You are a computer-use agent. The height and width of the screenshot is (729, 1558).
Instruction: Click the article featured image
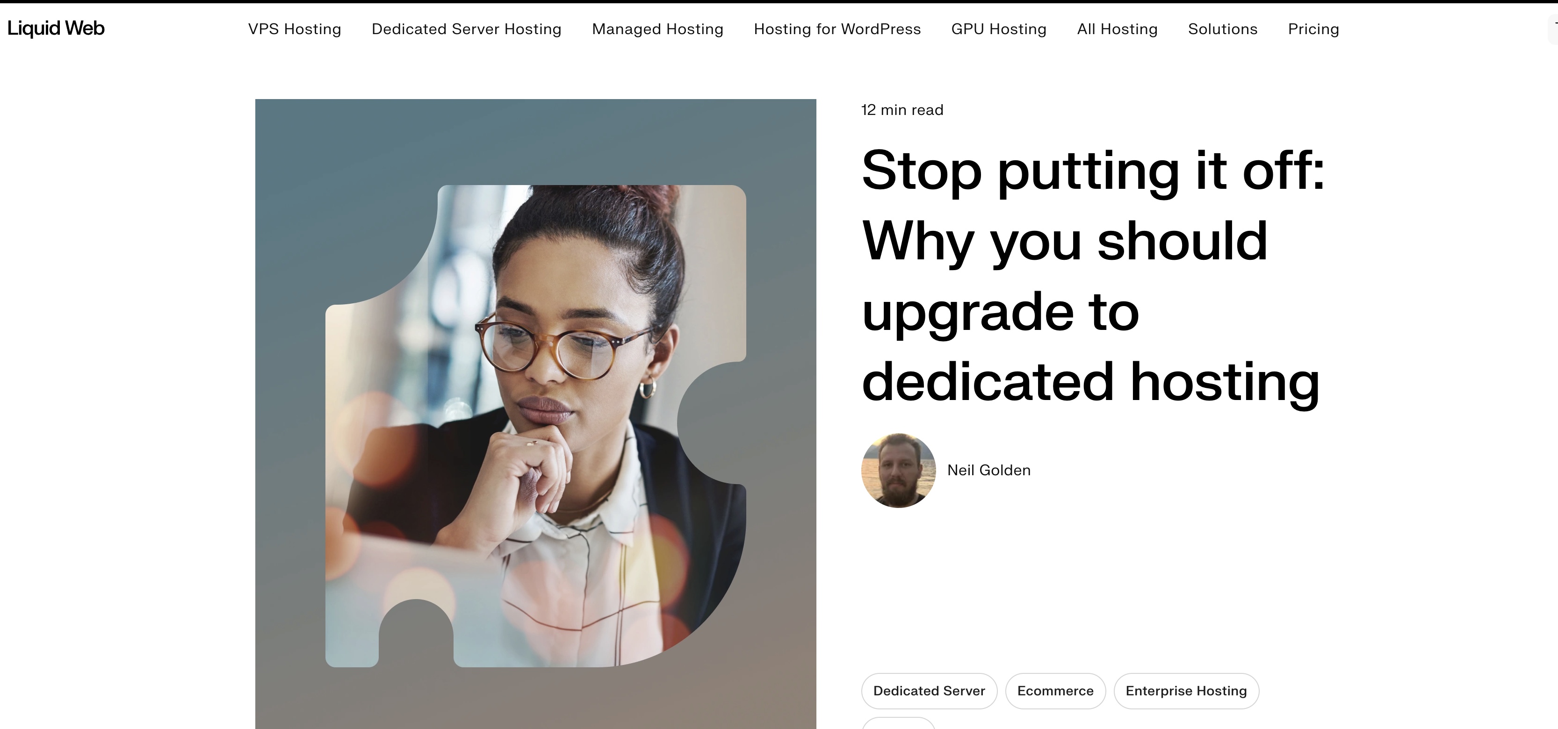click(x=535, y=414)
